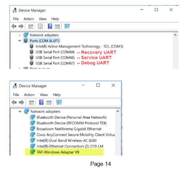Select Intel(R) Dual Band Wireless-AC 8260
Screen dimensions: 192x170
tap(67, 140)
